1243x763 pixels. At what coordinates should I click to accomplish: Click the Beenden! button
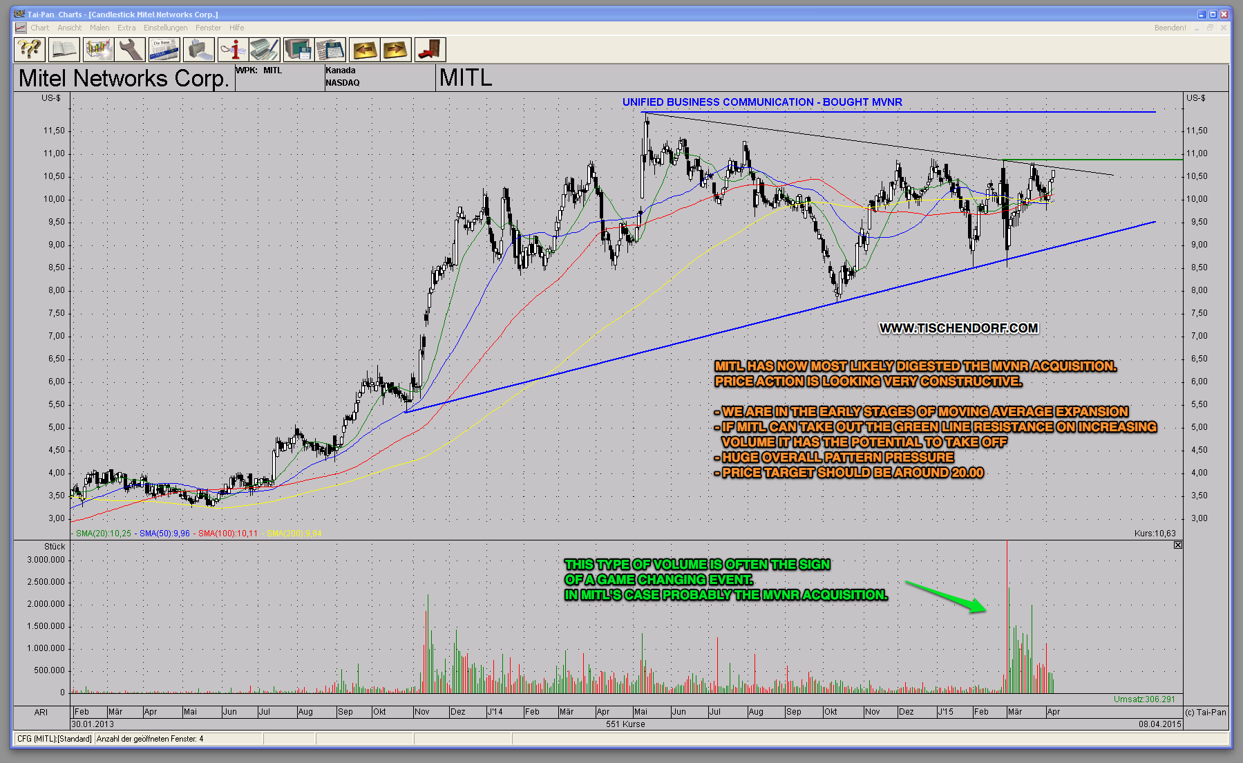(x=1170, y=28)
